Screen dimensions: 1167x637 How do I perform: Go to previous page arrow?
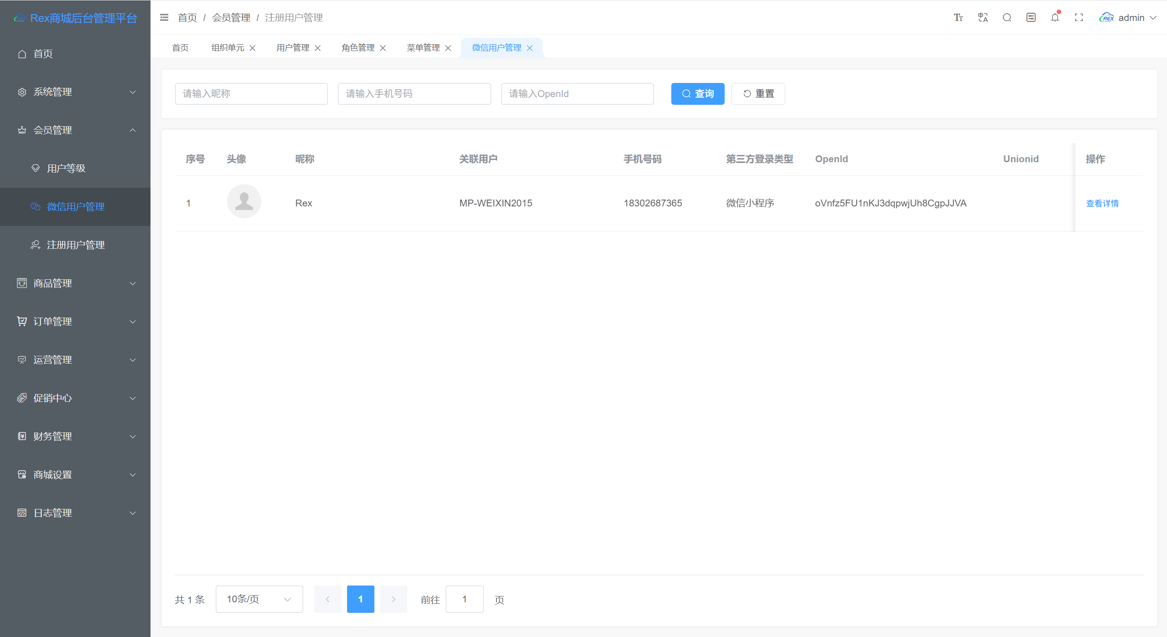point(327,599)
